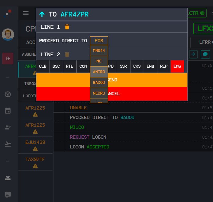Click the LOGON ACCEPTED message row
Image resolution: width=213 pixels, height=202 pixels.
133,147
